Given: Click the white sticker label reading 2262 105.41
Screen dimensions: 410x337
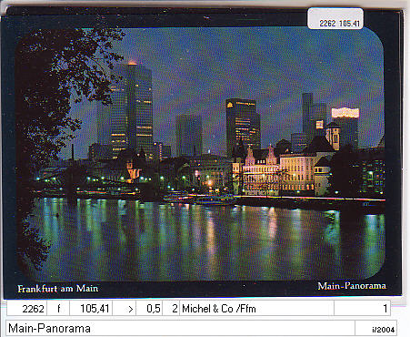Looking at the screenshot, I should click(x=335, y=18).
